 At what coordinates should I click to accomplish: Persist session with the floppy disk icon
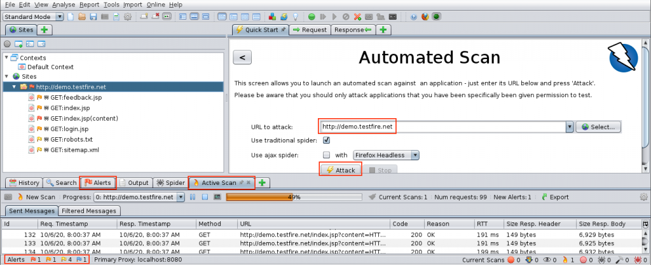pyautogui.click(x=93, y=17)
